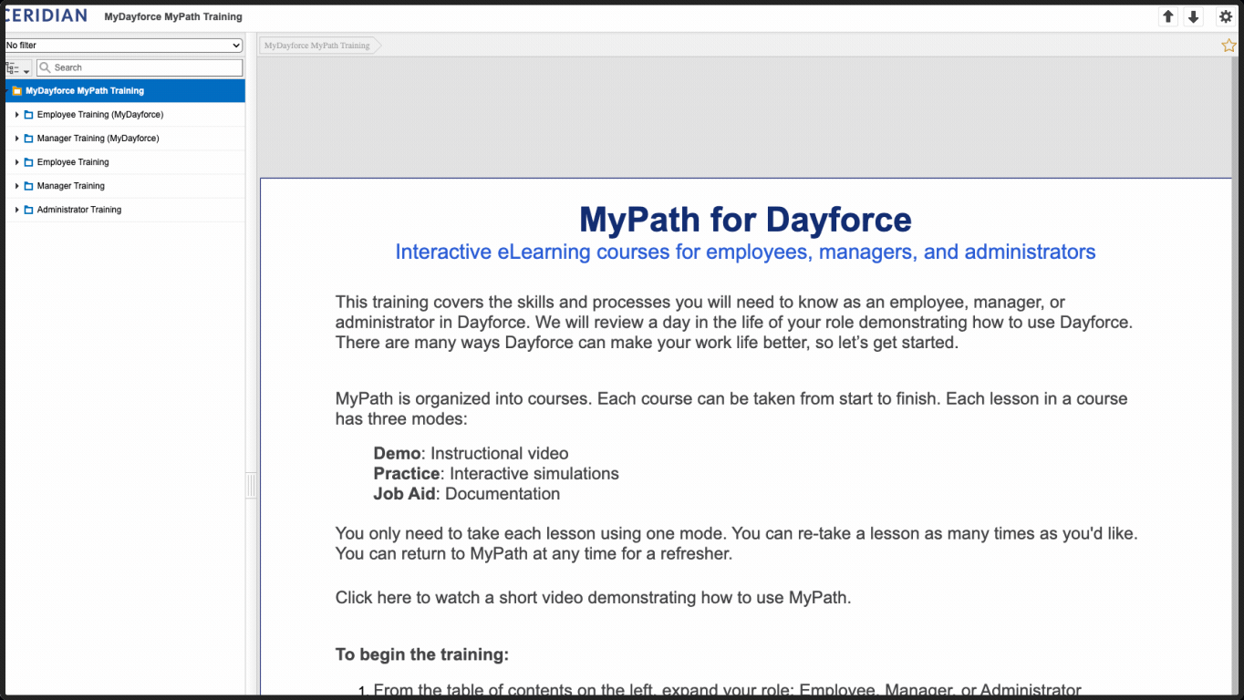
Task: Click the MyDayforce MyPath Training breadcrumb
Action: click(317, 46)
